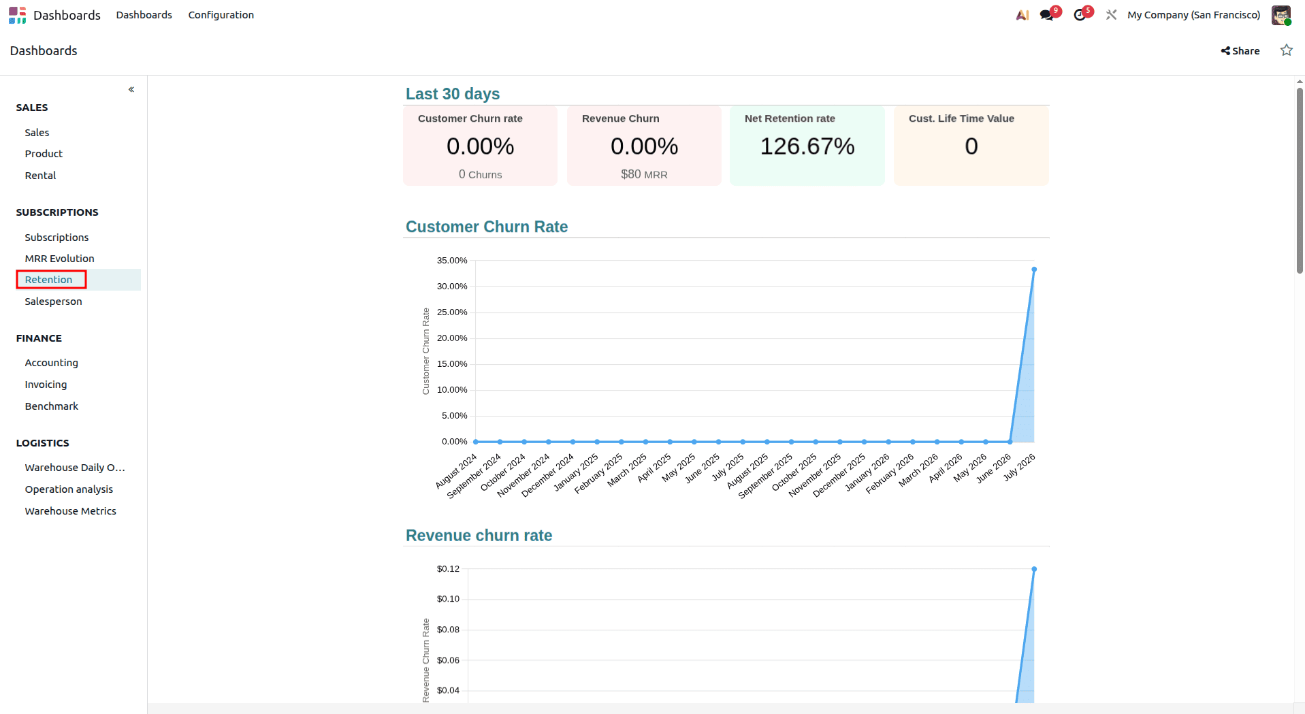Open the Operation analysis dashboard
Viewport: 1305px width, 714px height.
[x=69, y=489]
